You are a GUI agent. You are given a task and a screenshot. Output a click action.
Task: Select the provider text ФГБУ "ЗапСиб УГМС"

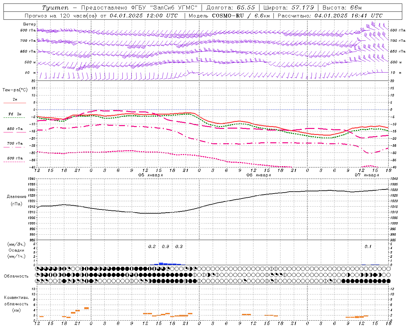tap(164, 8)
